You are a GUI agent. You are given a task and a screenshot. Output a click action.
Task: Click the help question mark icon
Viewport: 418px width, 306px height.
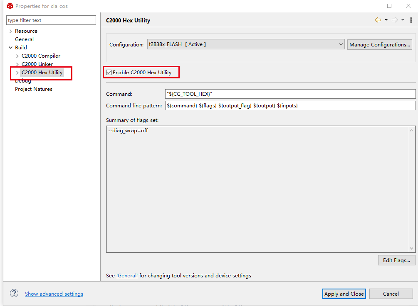[x=14, y=293]
